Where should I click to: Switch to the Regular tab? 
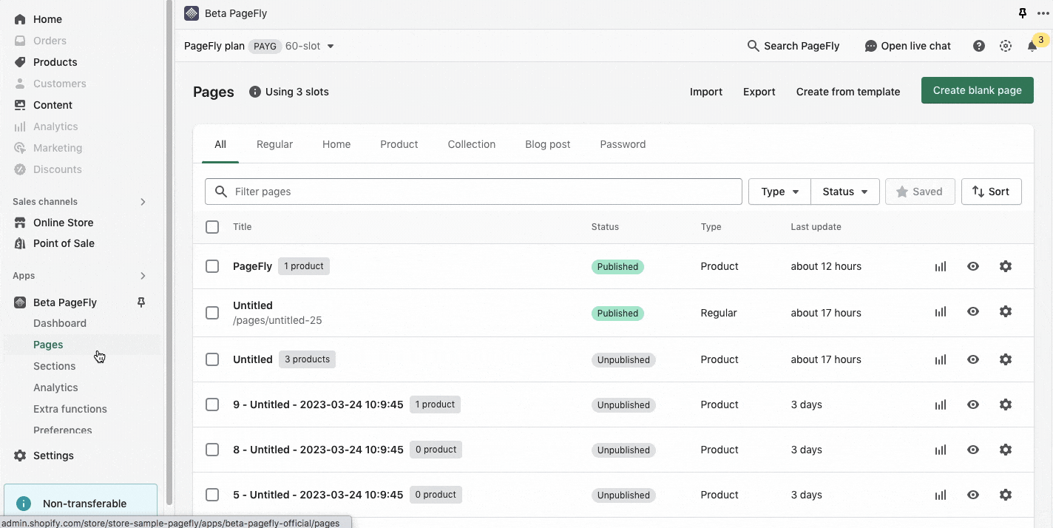click(x=274, y=144)
